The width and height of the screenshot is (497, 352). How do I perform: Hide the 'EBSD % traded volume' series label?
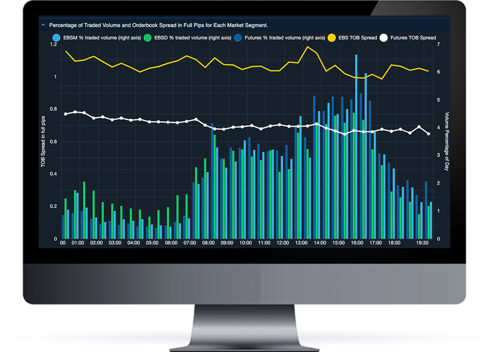[x=193, y=38]
